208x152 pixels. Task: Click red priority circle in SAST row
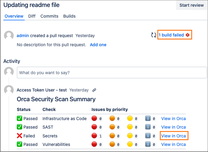(x=94, y=127)
